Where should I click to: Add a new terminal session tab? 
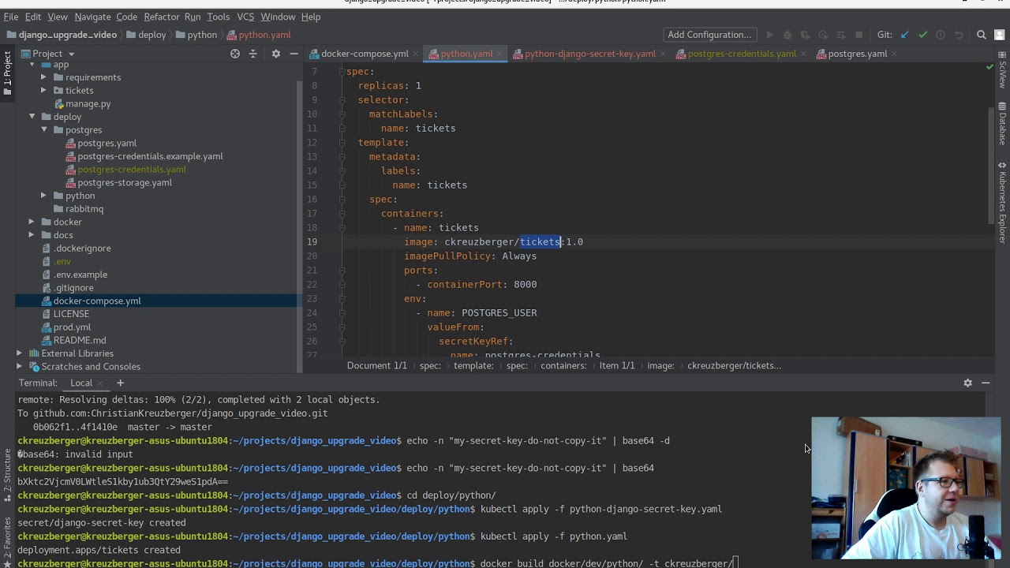click(120, 383)
